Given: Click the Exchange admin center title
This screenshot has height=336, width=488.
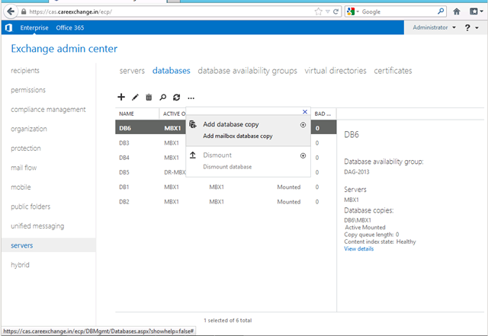Looking at the screenshot, I should pyautogui.click(x=64, y=49).
